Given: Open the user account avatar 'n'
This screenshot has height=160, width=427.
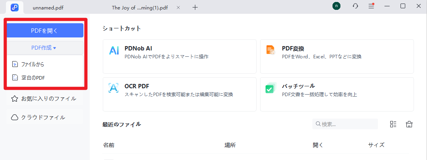Looking at the screenshot, I should click(x=336, y=6).
